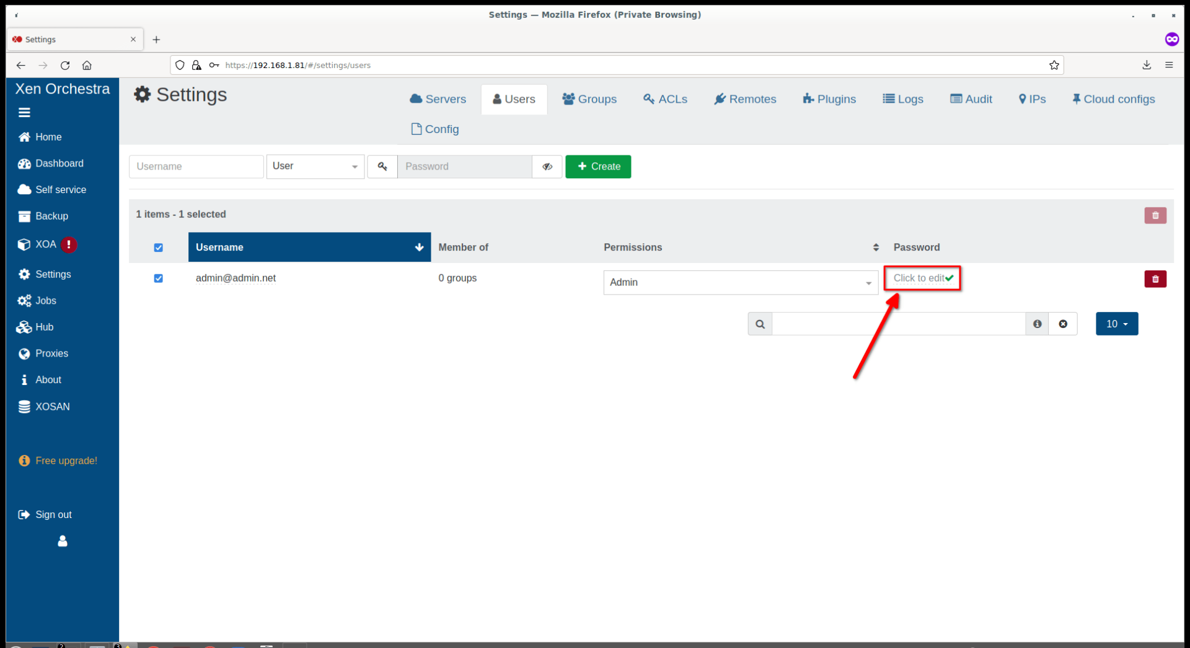Screen dimensions: 1190x648
Task: Click the password Click to edit field
Action: pos(922,278)
